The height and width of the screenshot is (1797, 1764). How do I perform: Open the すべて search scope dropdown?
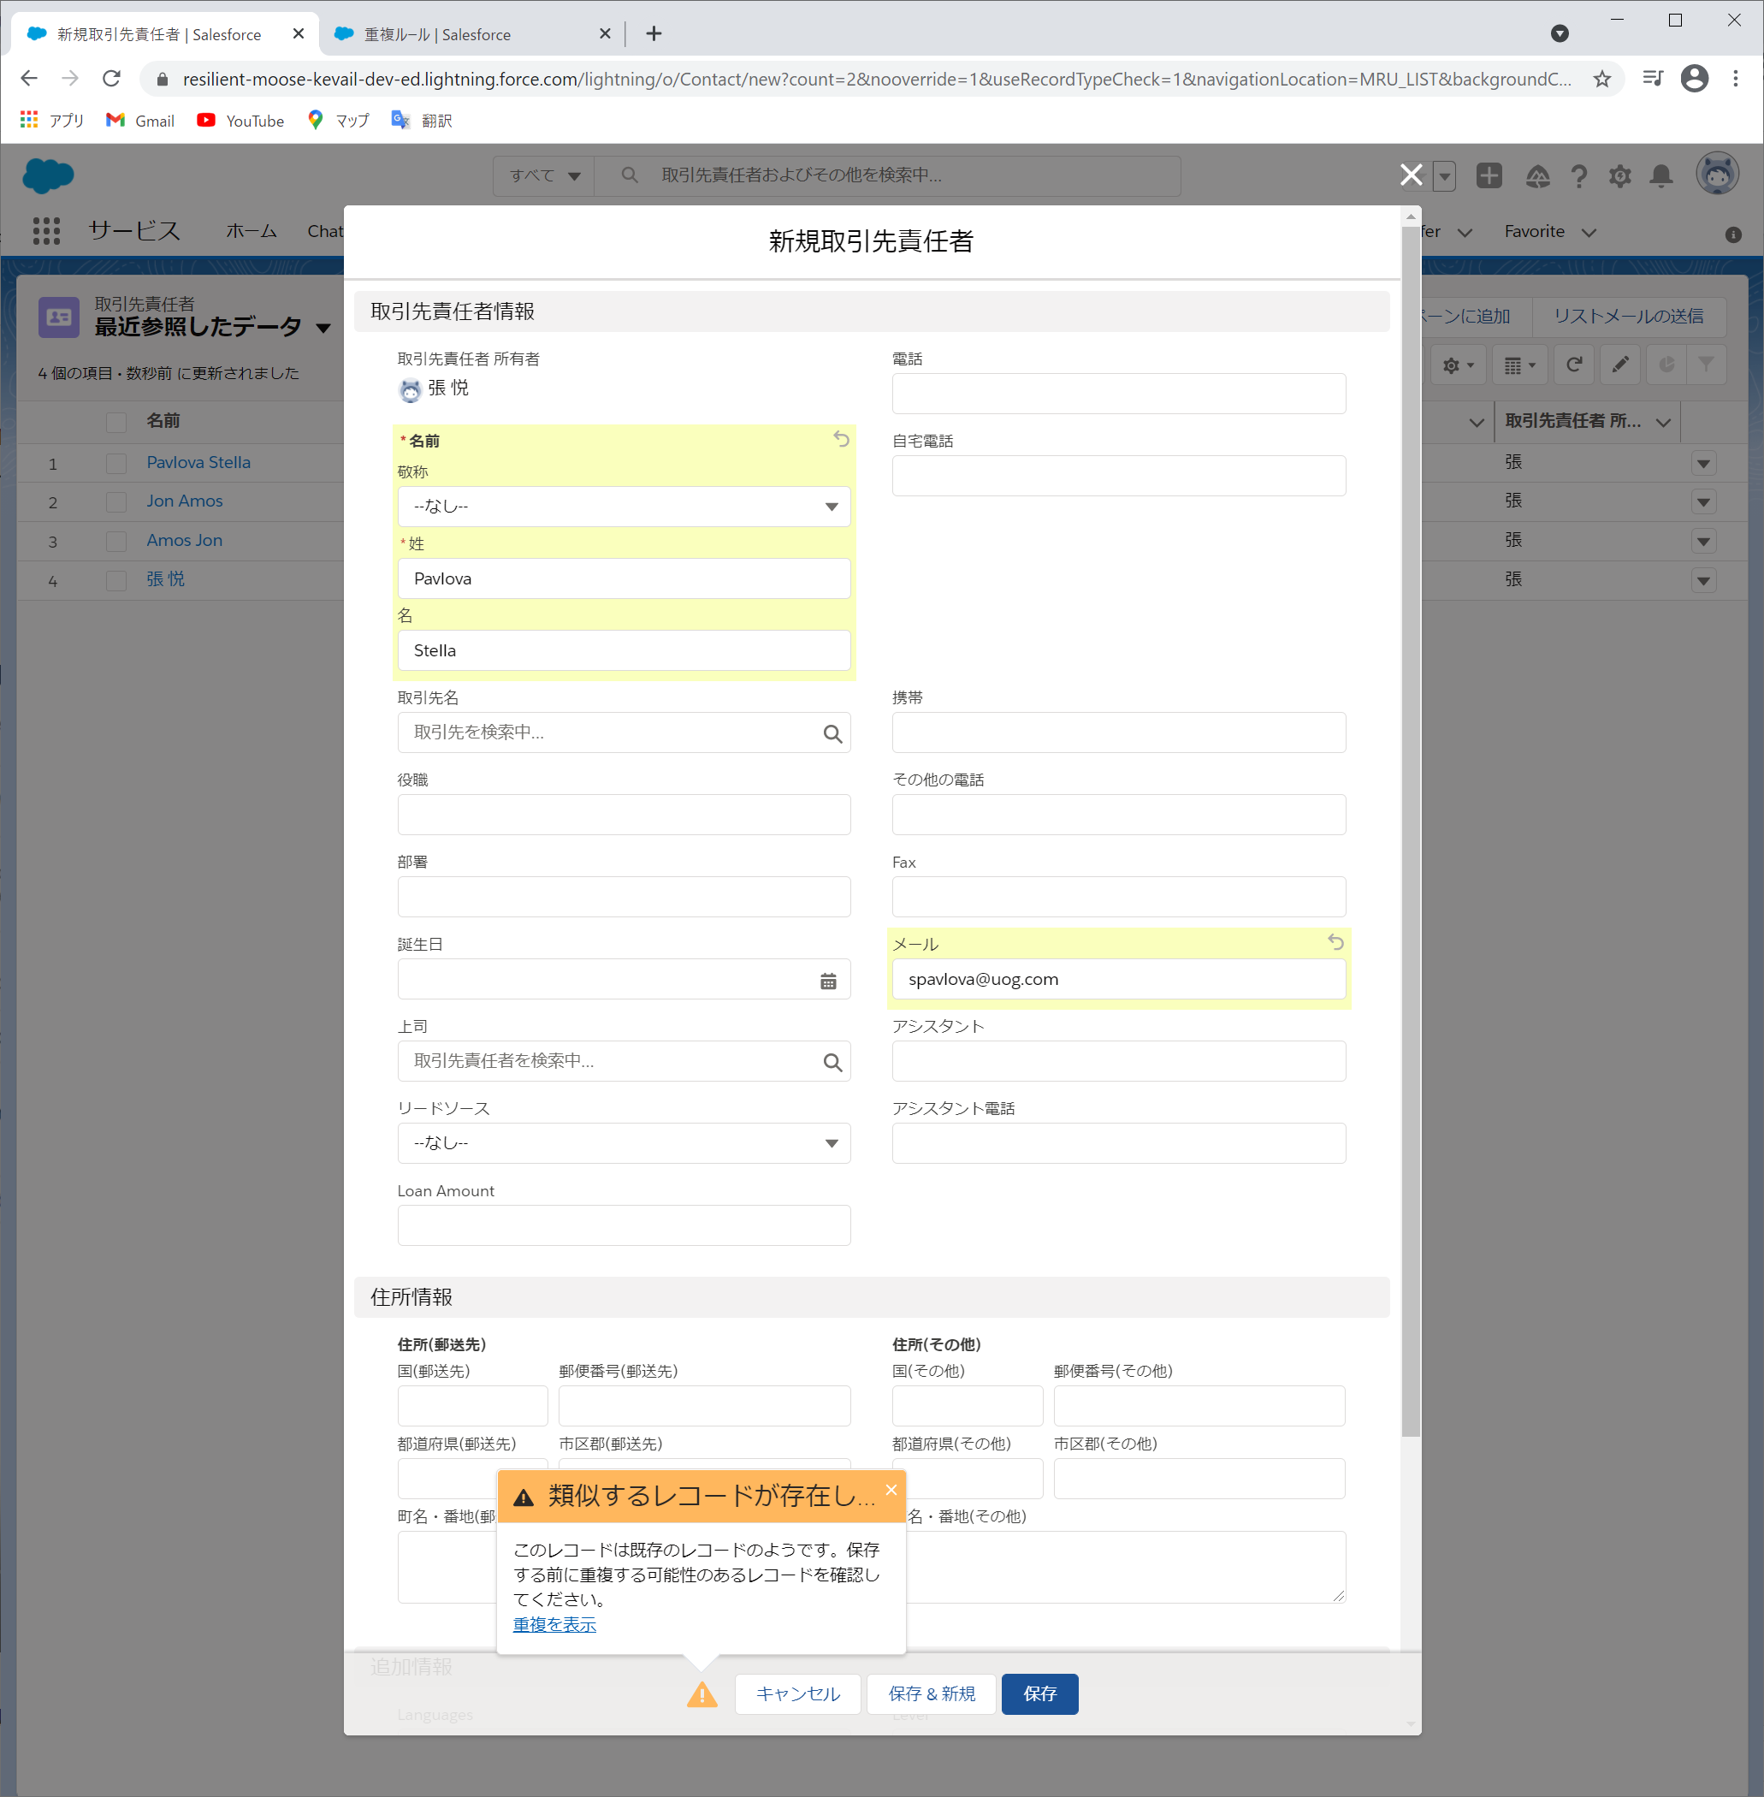click(544, 175)
